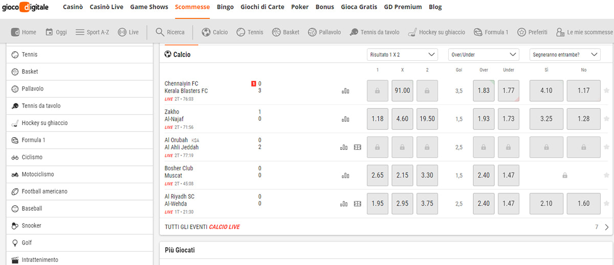Choose Motociclismo in the left sidebar
This screenshot has width=614, height=265.
(79, 174)
